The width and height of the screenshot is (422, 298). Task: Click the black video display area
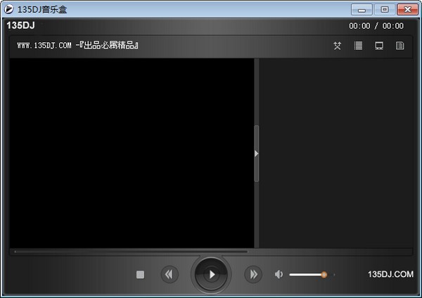pyautogui.click(x=132, y=153)
